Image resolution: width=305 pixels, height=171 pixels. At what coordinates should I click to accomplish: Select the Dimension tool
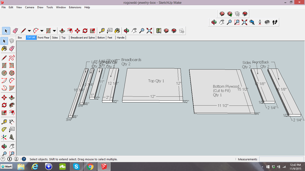pyautogui.click(x=12, y=122)
